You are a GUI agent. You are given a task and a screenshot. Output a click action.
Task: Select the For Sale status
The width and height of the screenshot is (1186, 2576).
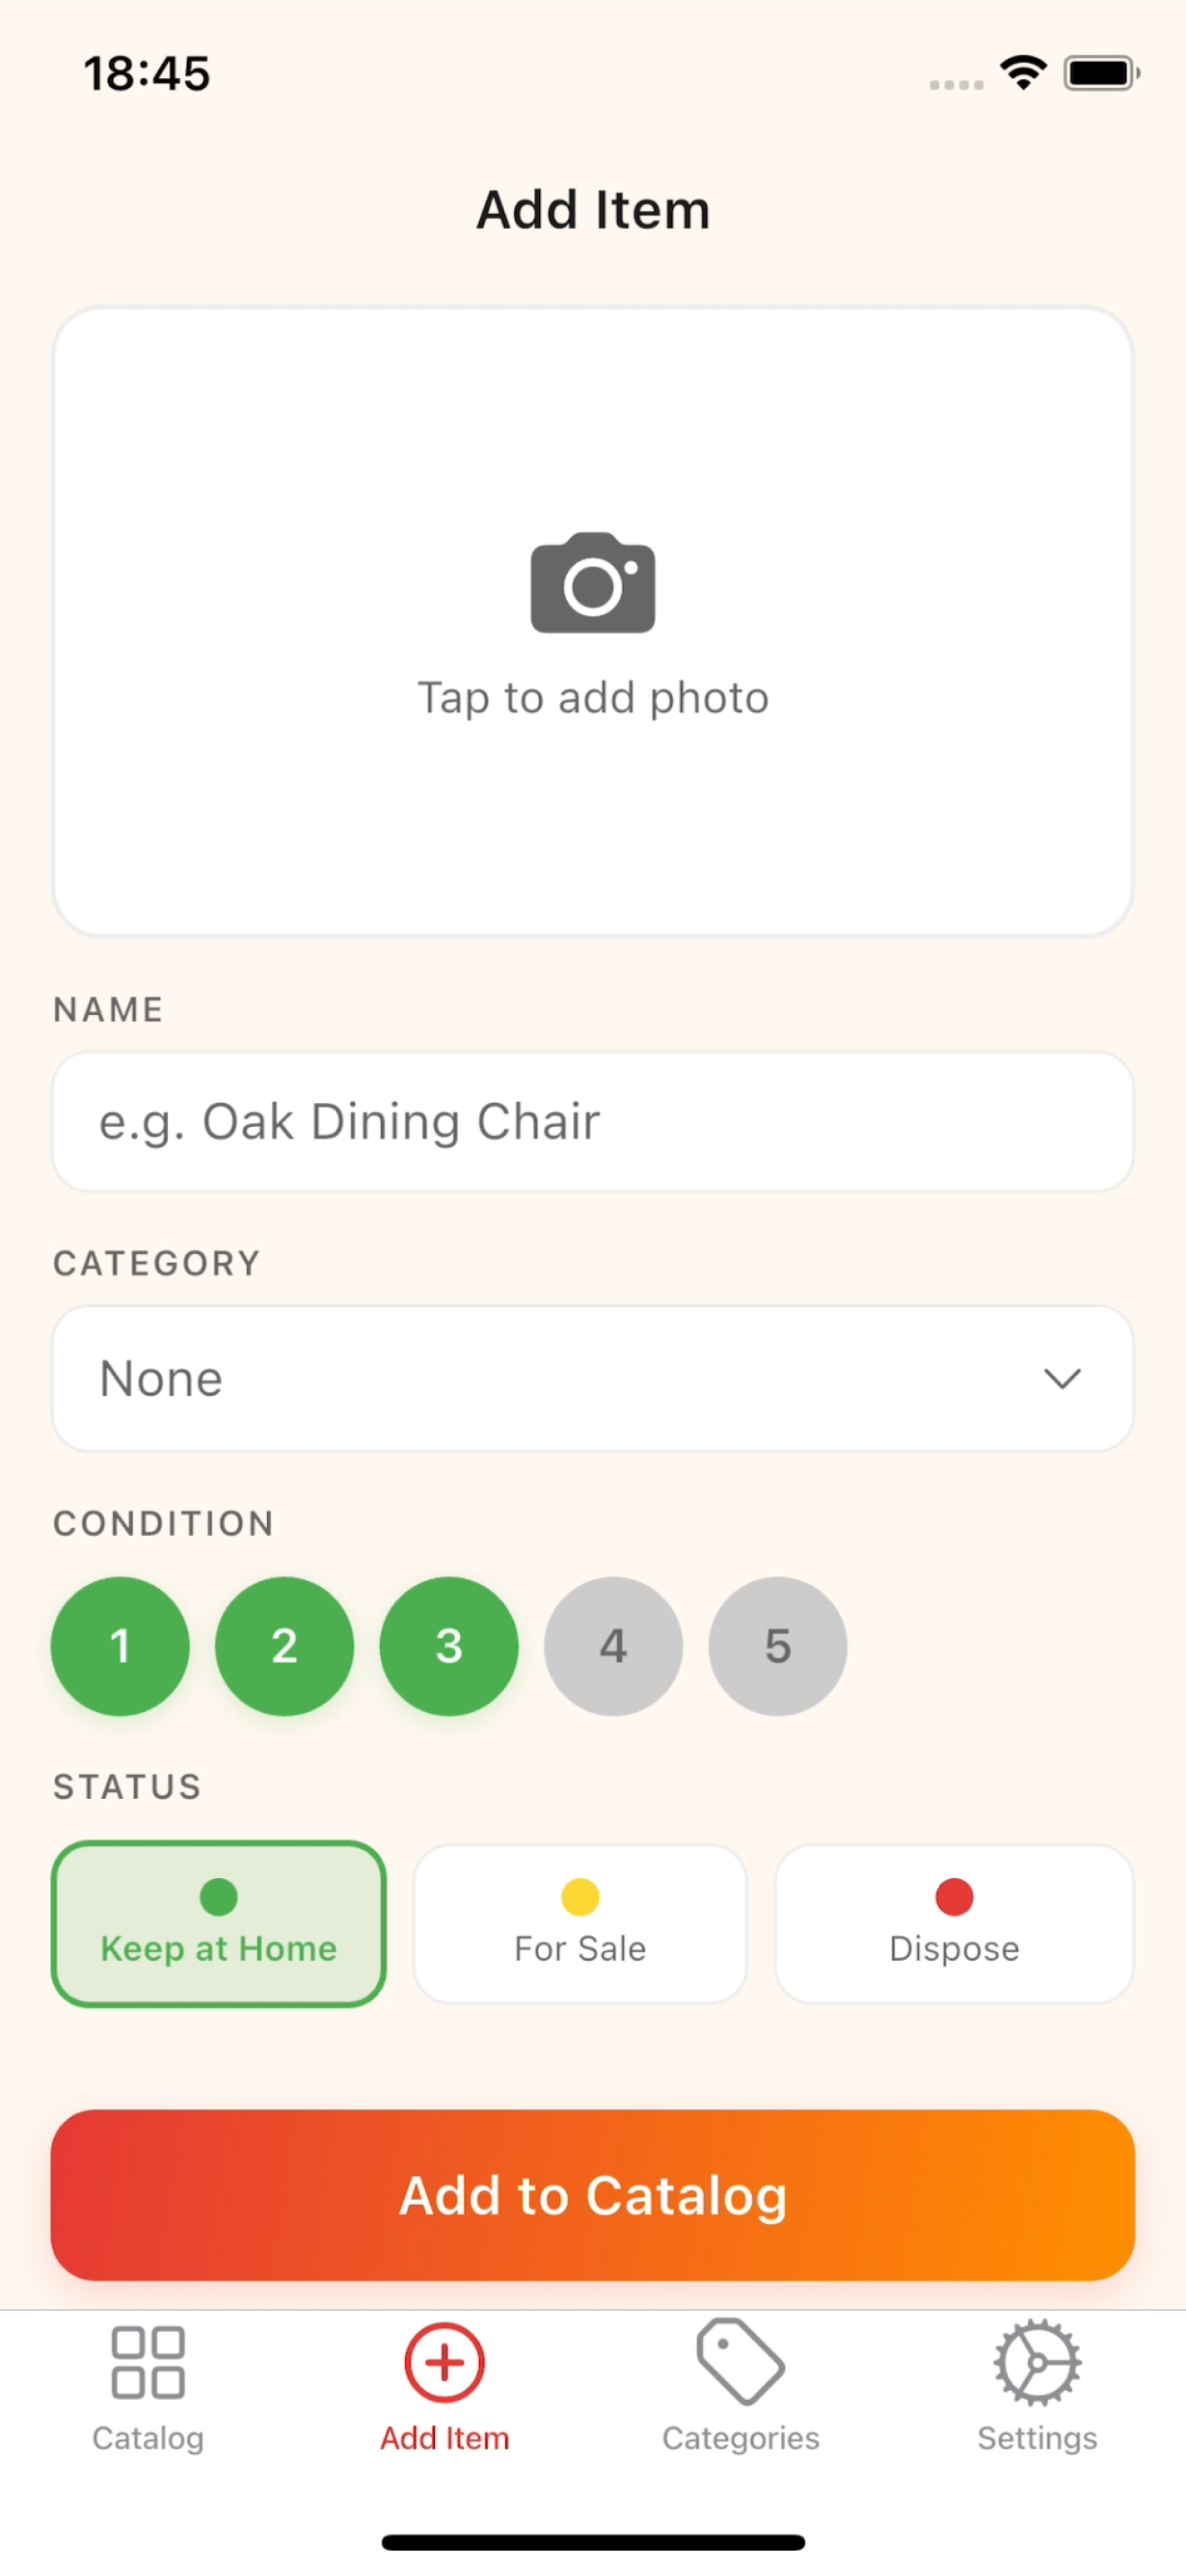[x=580, y=1923]
